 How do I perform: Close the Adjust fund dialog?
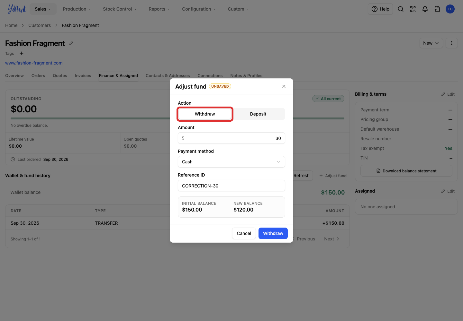pyautogui.click(x=284, y=86)
